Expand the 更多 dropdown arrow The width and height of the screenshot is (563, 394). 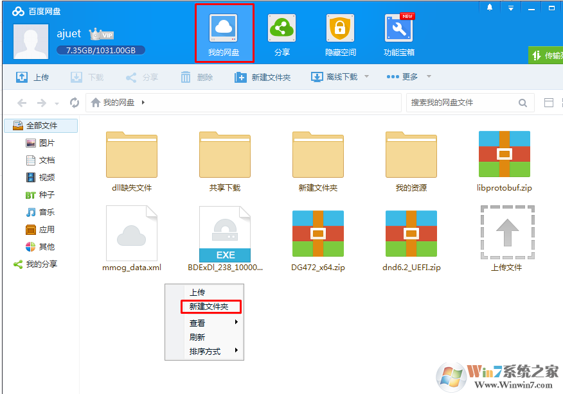pos(429,76)
